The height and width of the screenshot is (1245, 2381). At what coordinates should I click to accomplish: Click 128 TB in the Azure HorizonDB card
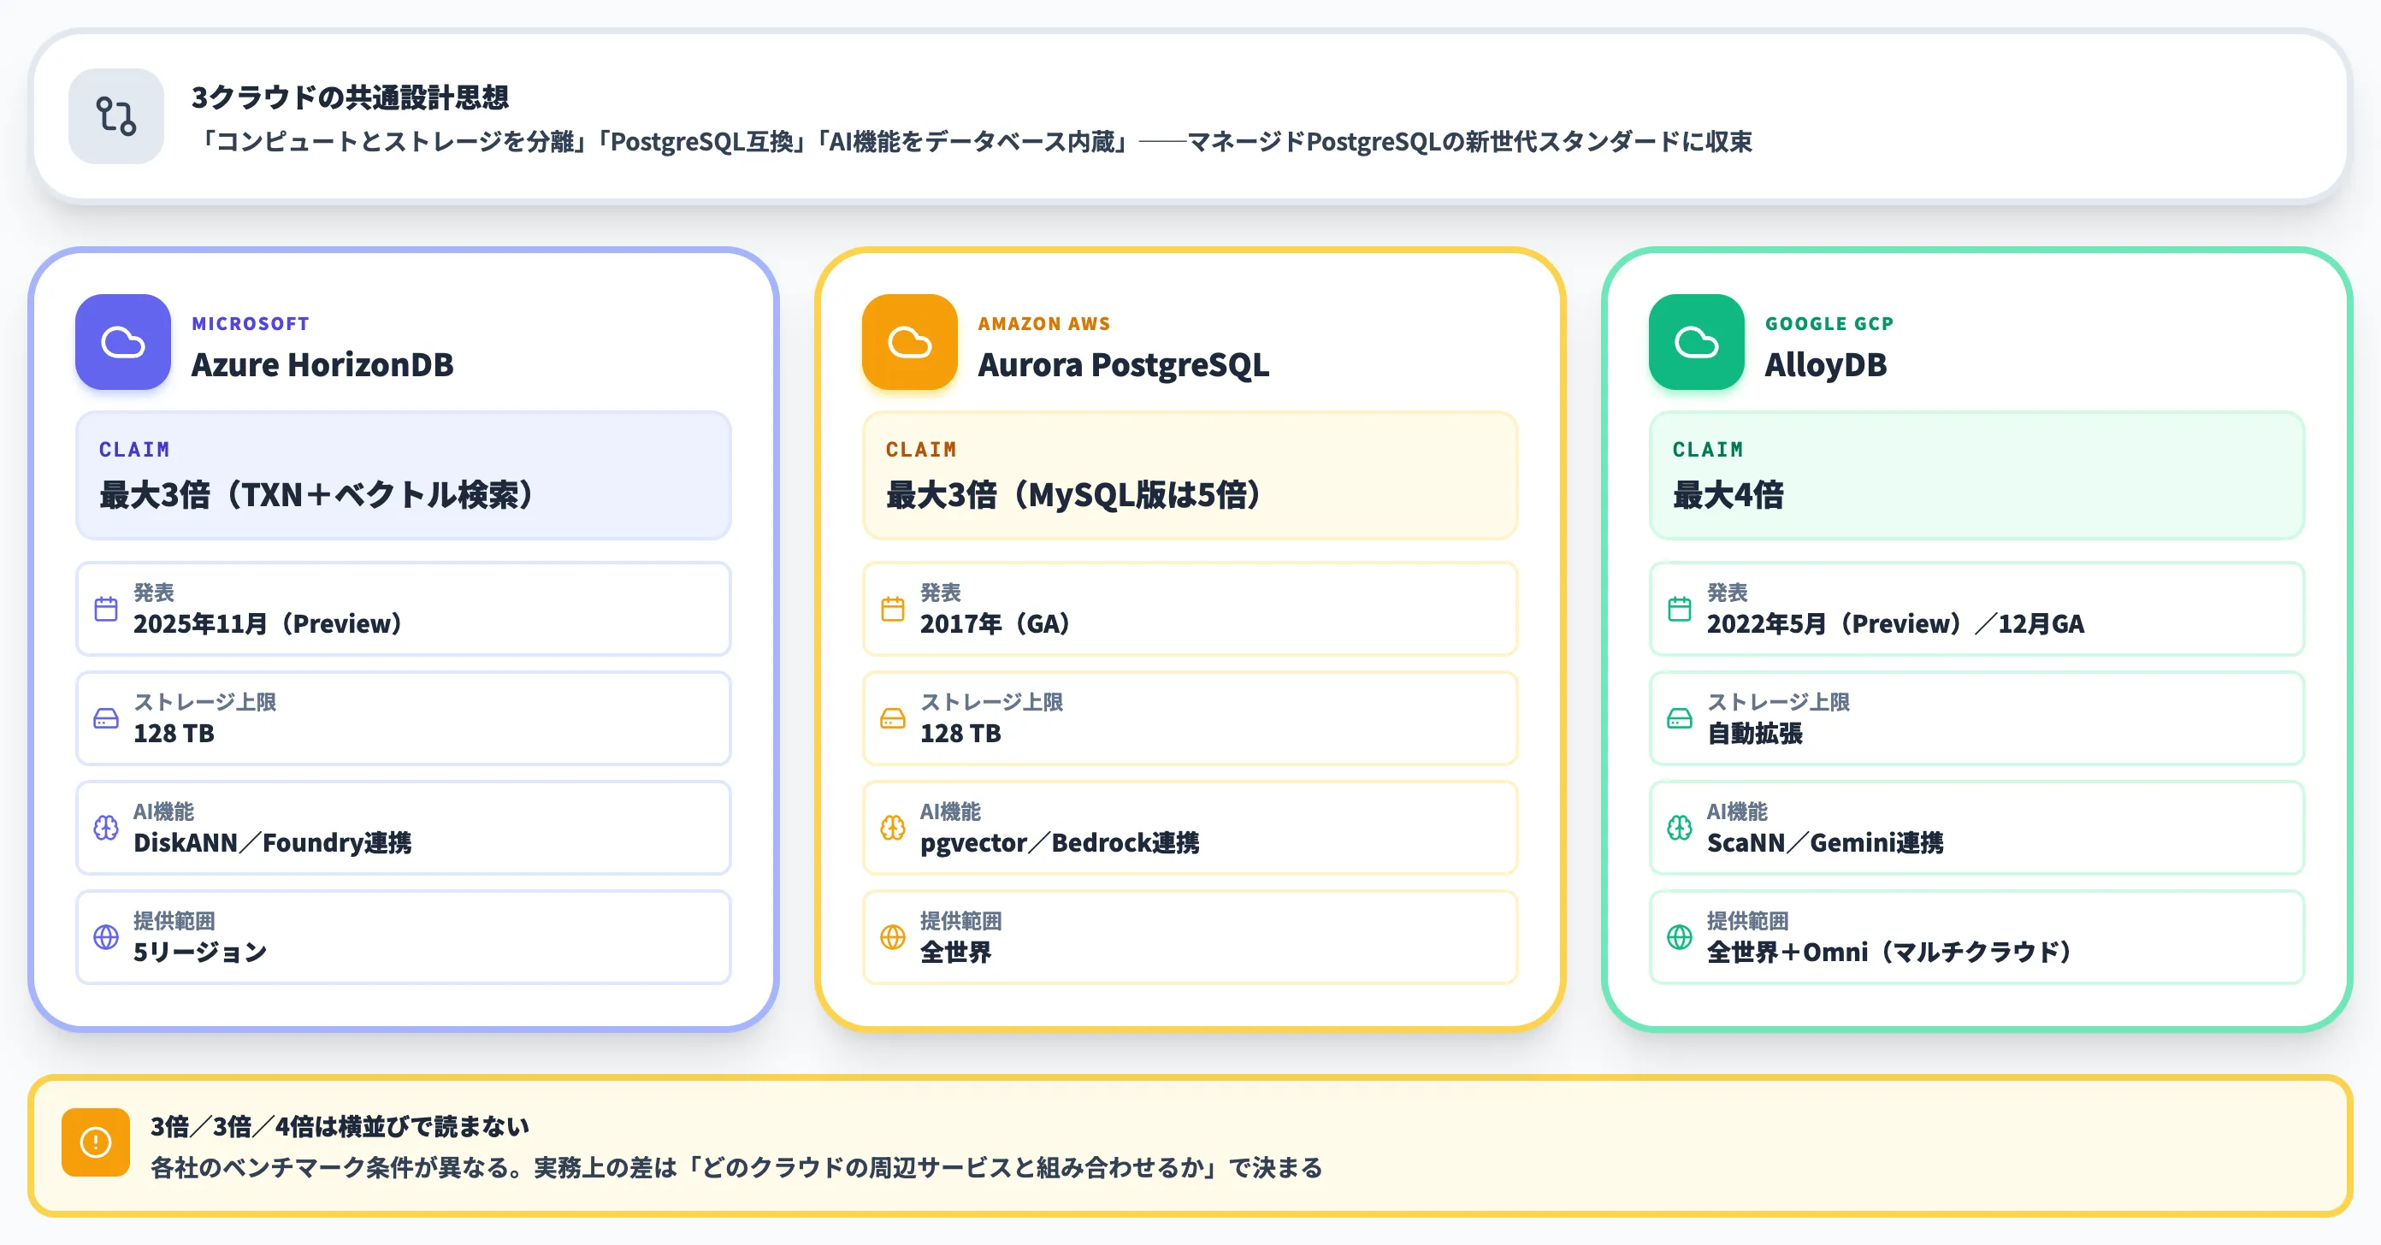tap(174, 733)
